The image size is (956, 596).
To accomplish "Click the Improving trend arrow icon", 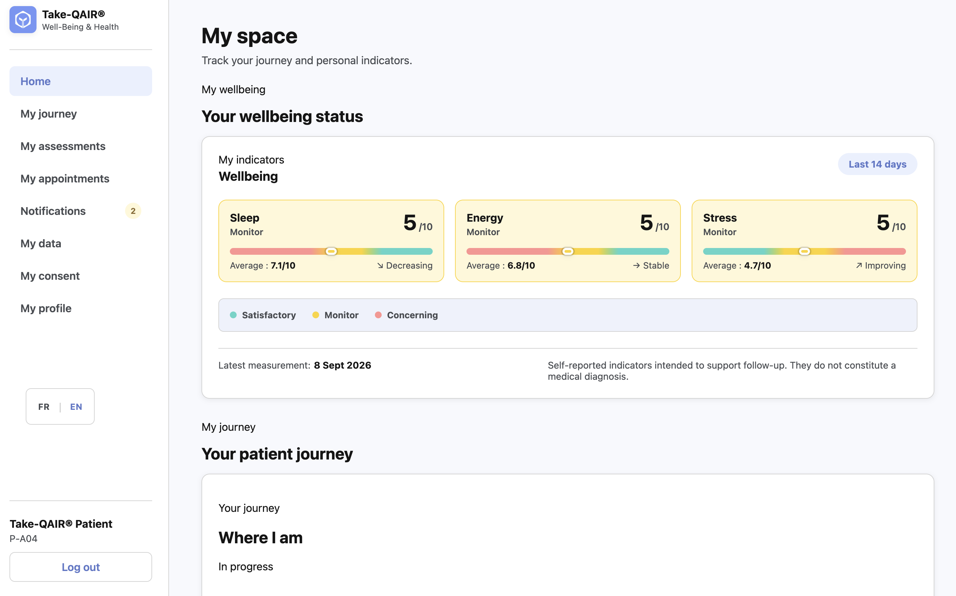I will click(859, 266).
